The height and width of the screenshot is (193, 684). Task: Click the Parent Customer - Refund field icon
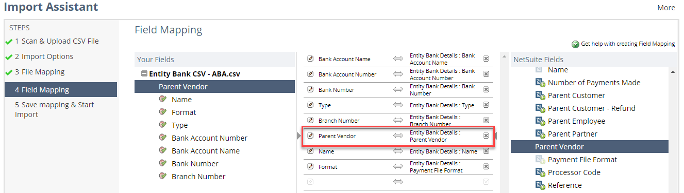540,108
